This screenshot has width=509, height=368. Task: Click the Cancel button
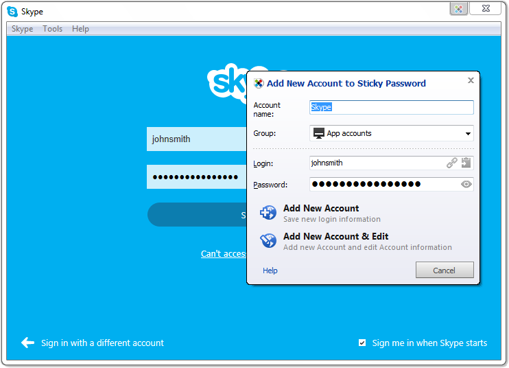445,270
